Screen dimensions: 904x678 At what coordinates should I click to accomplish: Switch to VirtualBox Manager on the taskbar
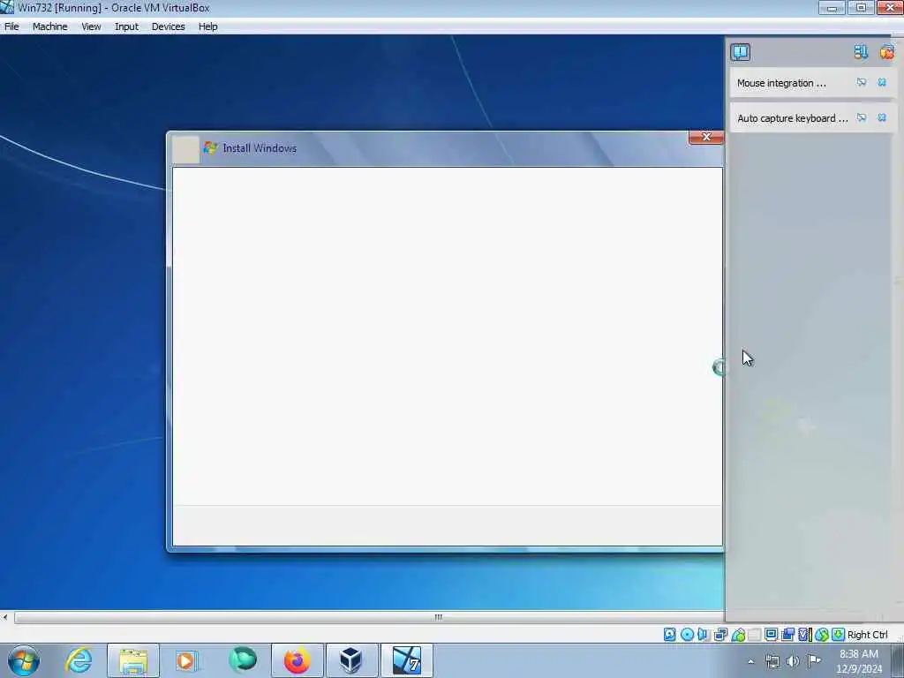pyautogui.click(x=351, y=660)
